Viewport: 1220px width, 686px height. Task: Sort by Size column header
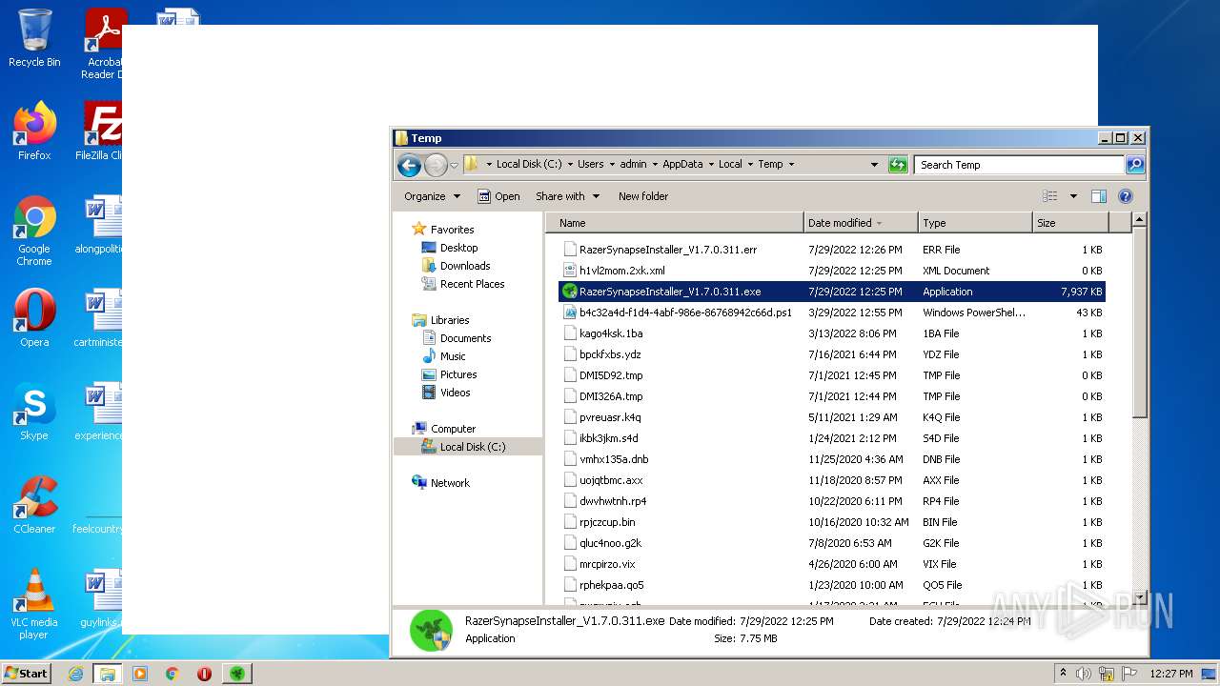pyautogui.click(x=1070, y=223)
